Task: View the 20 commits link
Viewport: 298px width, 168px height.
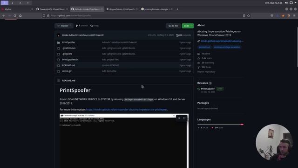Action: coord(183,35)
